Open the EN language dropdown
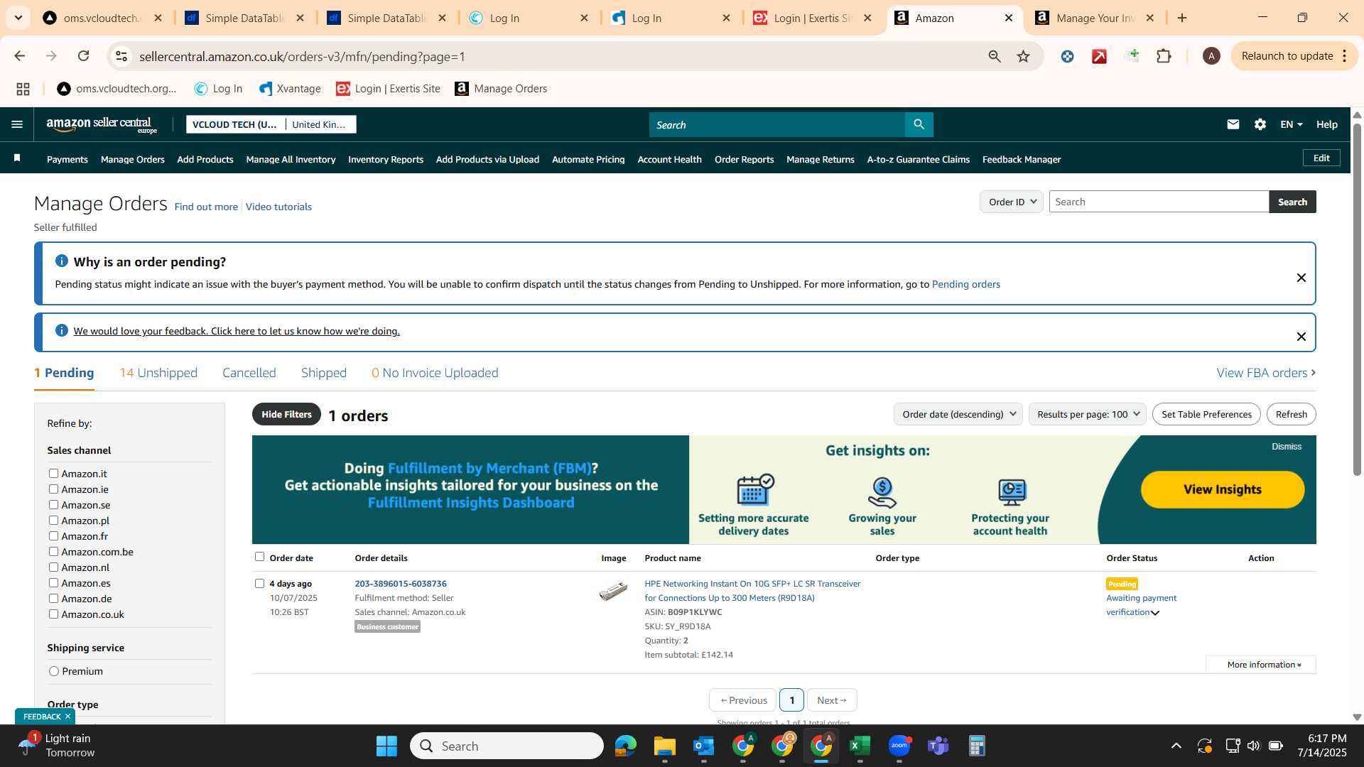 point(1291,124)
